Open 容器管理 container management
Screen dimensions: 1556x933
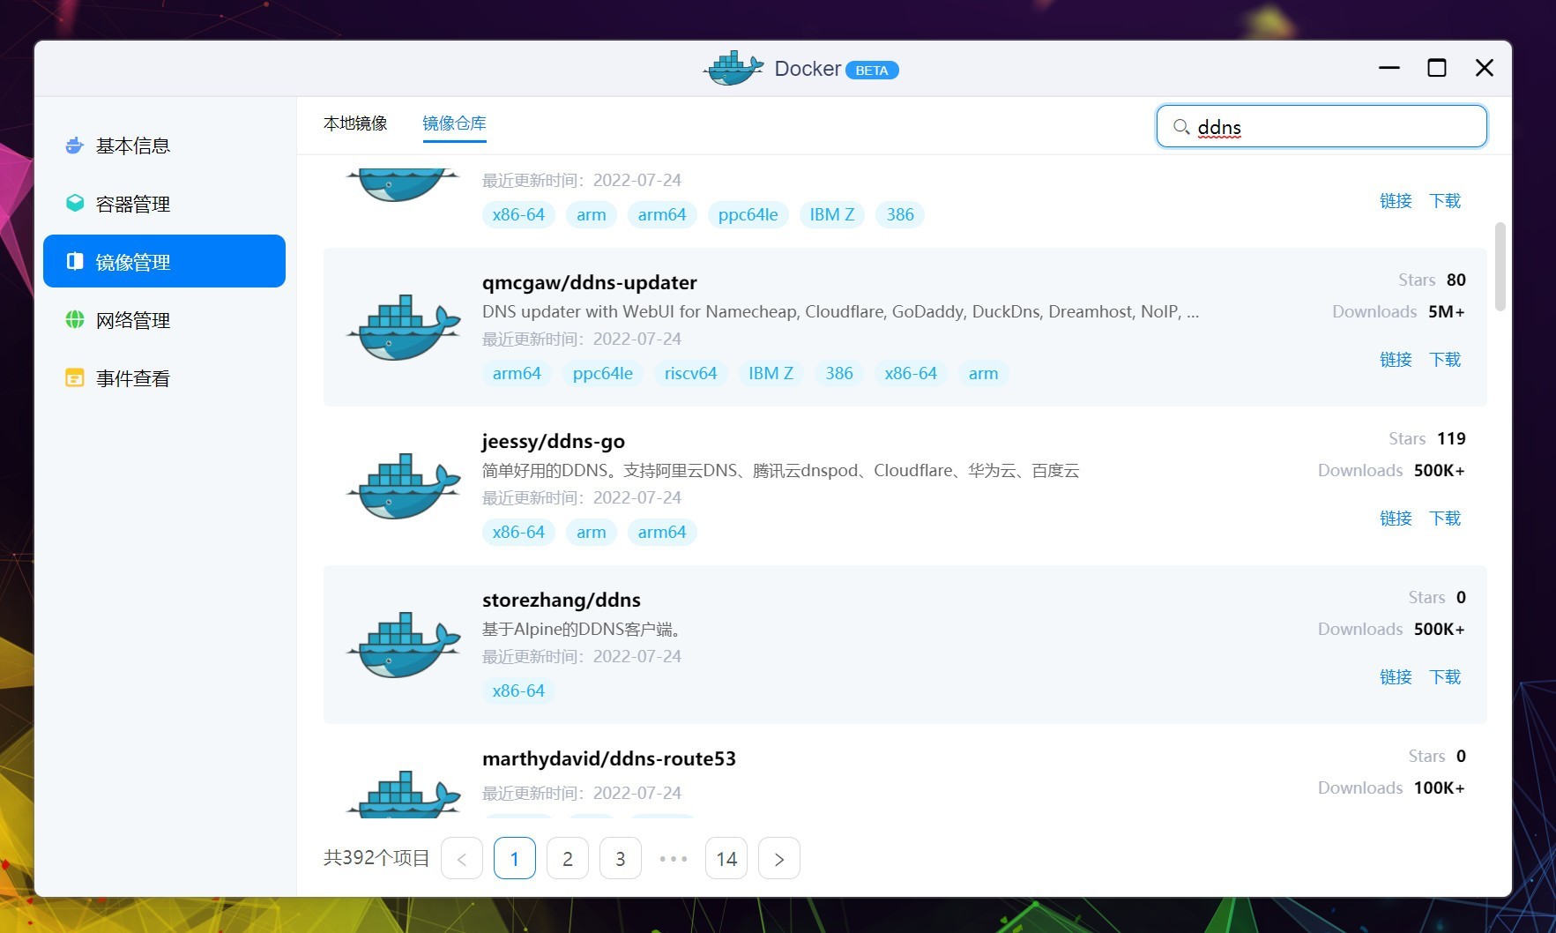point(132,204)
